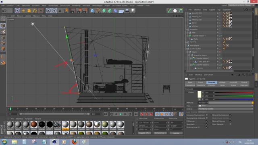Toggle the Diffusione checkbox
258x145 pixels.
(207, 121)
